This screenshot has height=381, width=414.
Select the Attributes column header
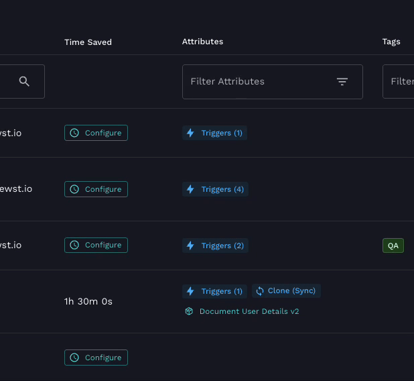pyautogui.click(x=202, y=42)
